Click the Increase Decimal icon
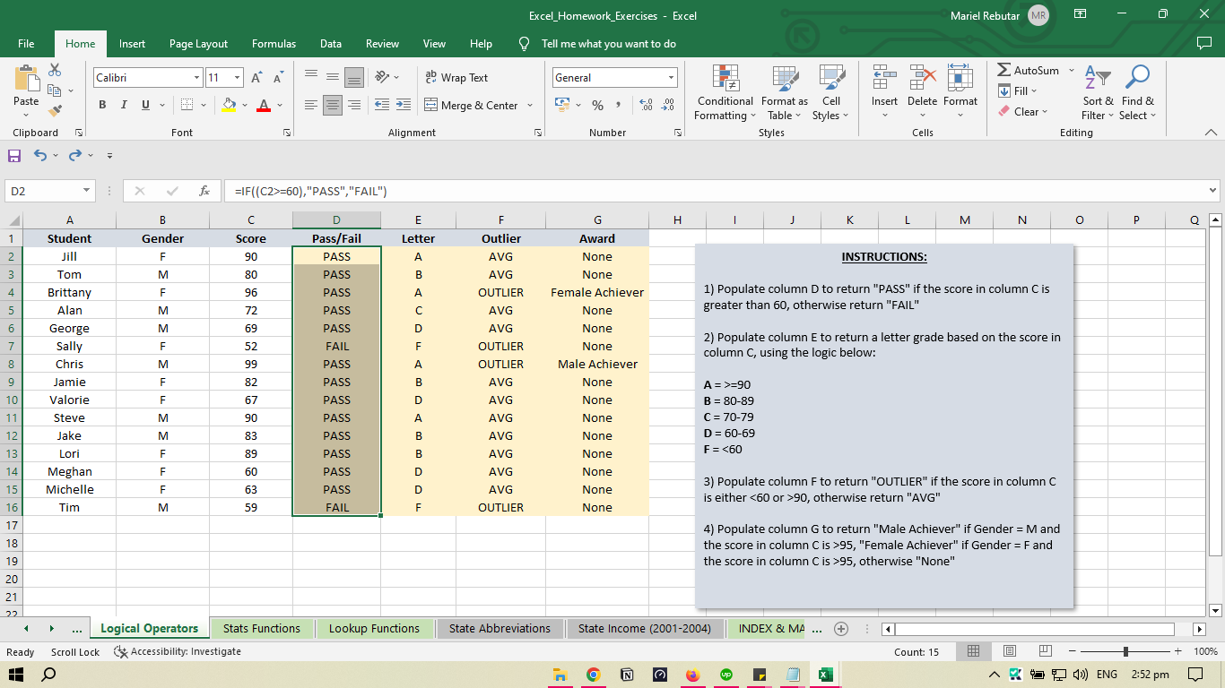The width and height of the screenshot is (1225, 688). (x=646, y=106)
